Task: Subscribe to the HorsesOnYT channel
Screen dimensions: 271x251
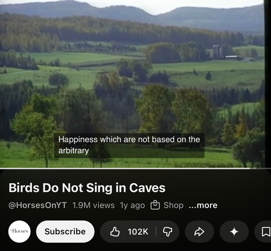Action: coord(65,232)
